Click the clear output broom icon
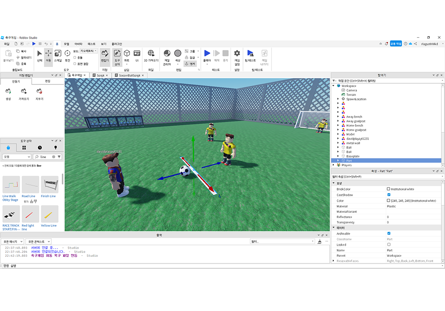445x311 pixels. click(320, 242)
